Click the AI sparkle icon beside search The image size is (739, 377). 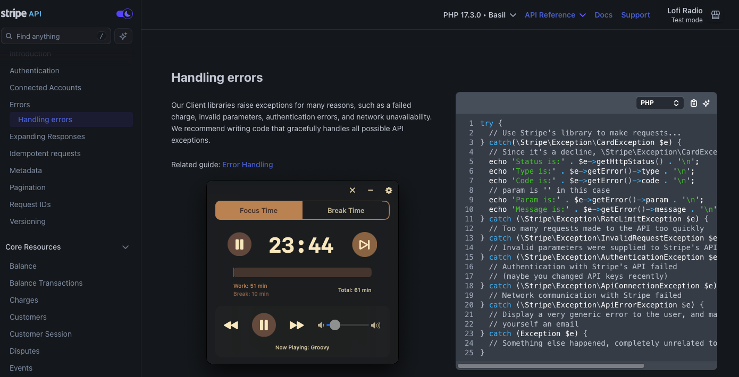coord(123,36)
